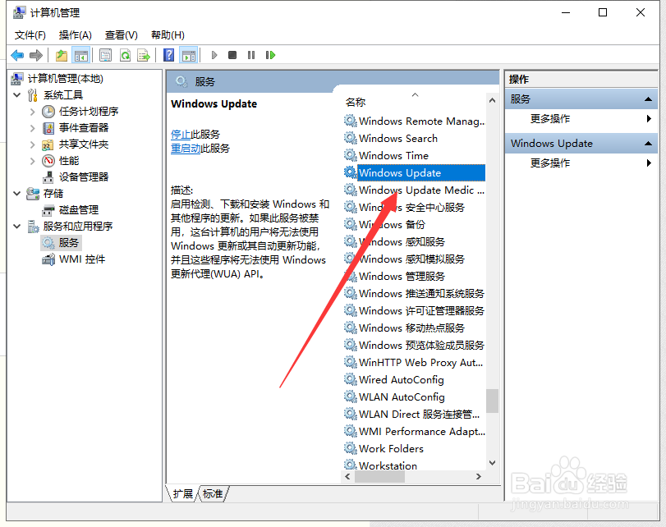This screenshot has width=666, height=527.
Task: Expand the 任务计划程序 node
Action: 33,112
